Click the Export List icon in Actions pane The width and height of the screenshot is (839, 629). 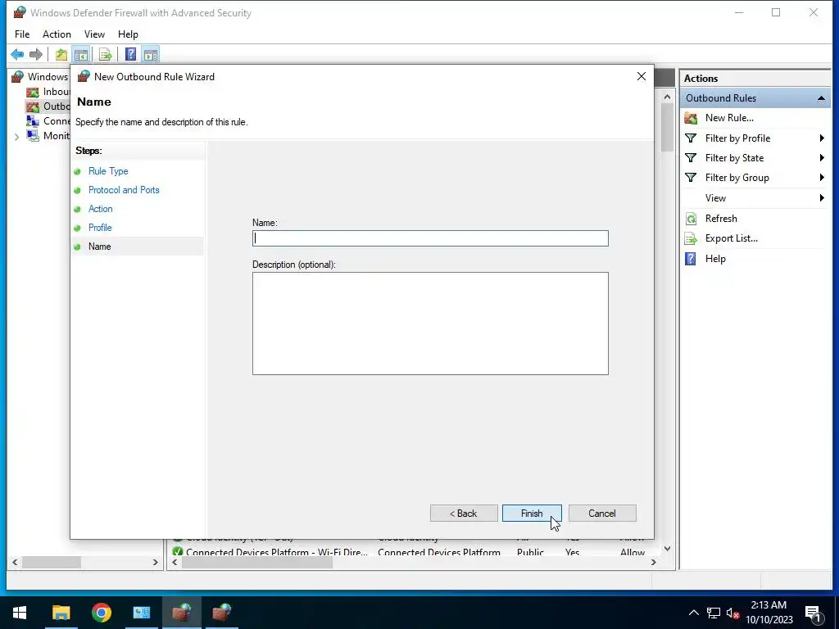tap(691, 238)
